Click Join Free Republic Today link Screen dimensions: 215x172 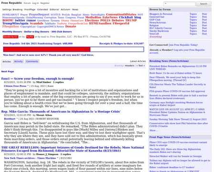[183, 45]
